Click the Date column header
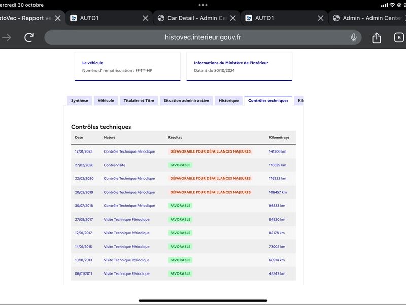406x305 pixels. pos(79,137)
